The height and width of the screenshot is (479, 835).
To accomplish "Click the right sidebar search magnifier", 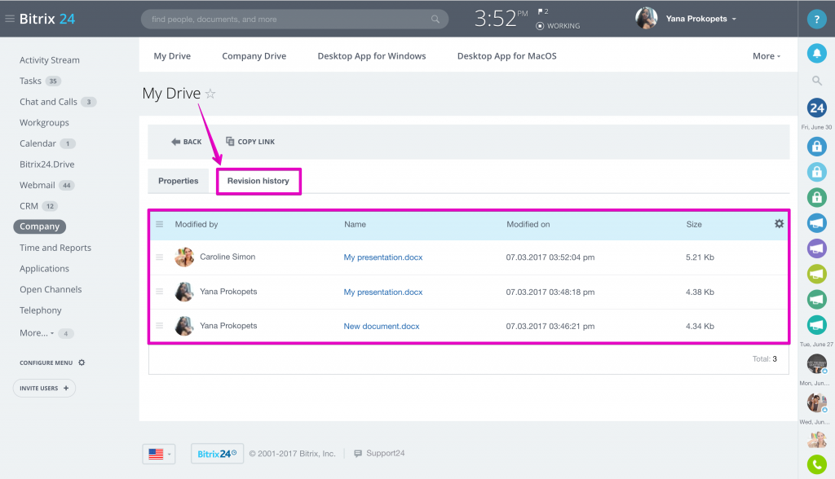I will tap(816, 81).
